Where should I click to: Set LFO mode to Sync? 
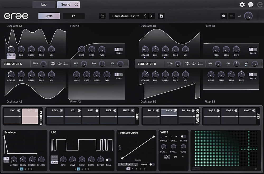[x=54, y=160]
